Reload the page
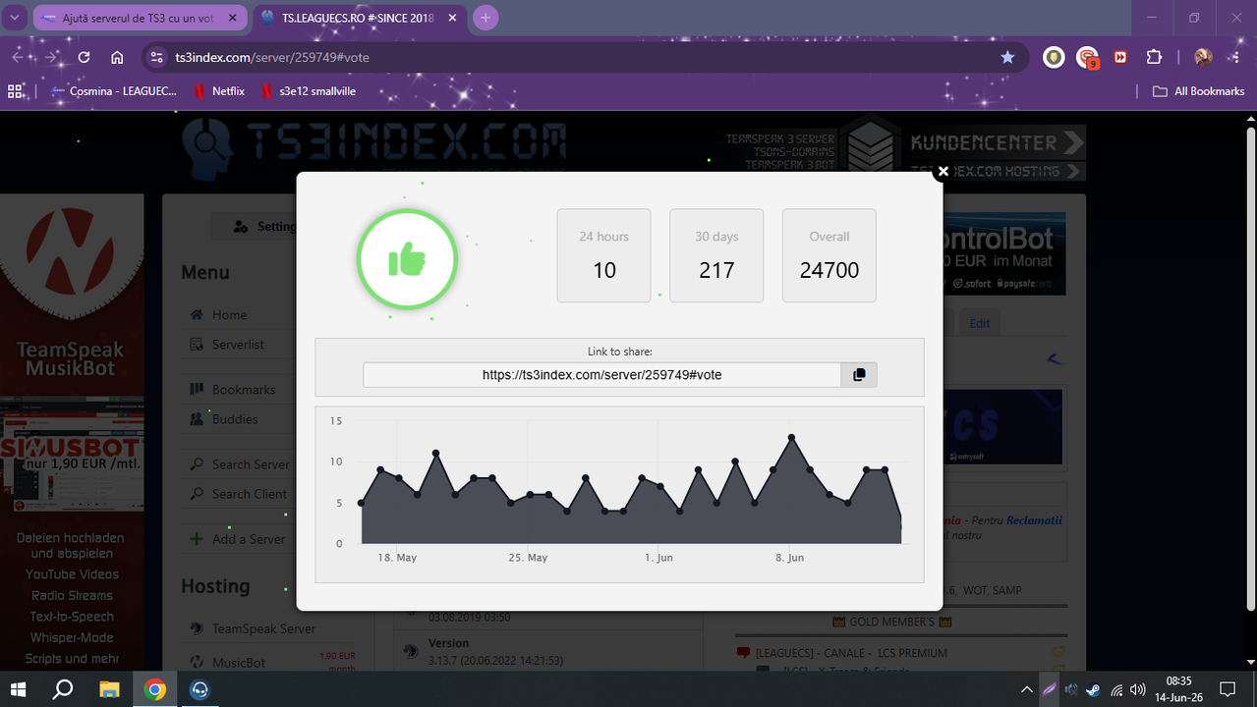The image size is (1257, 707). (x=84, y=57)
